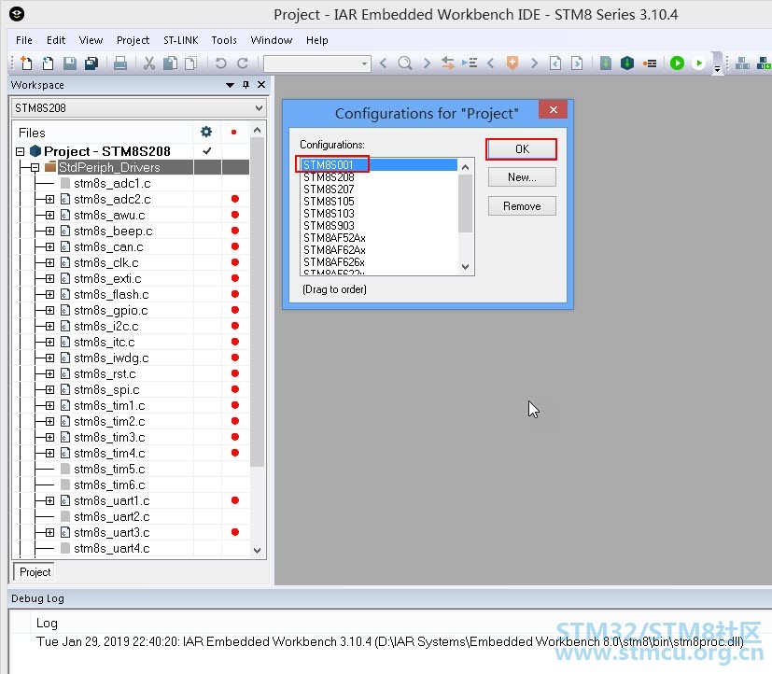Save the current file using the toolbar

(70, 63)
